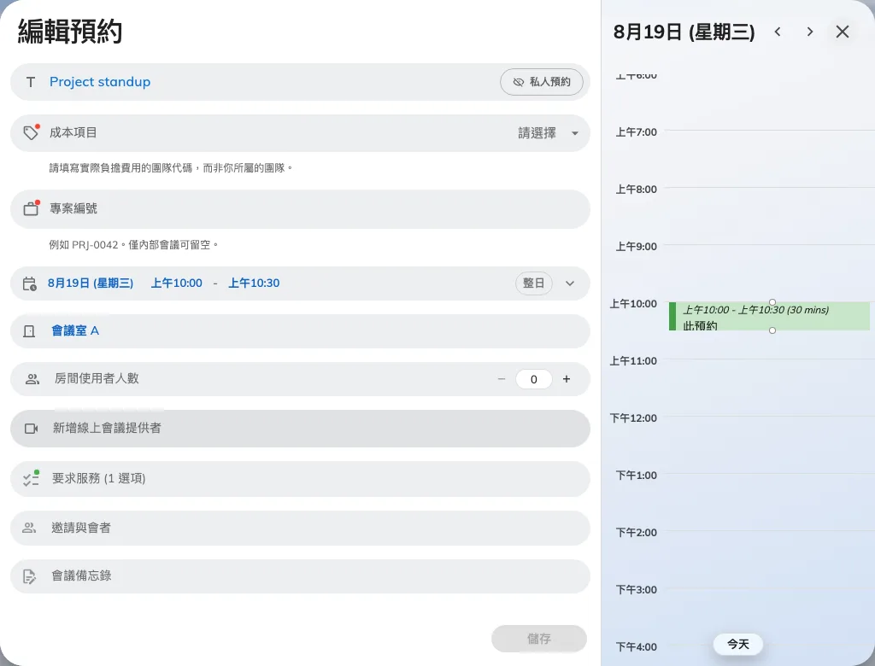This screenshot has height=666, width=875.
Task: Go to next day with right arrow
Action: click(x=810, y=32)
